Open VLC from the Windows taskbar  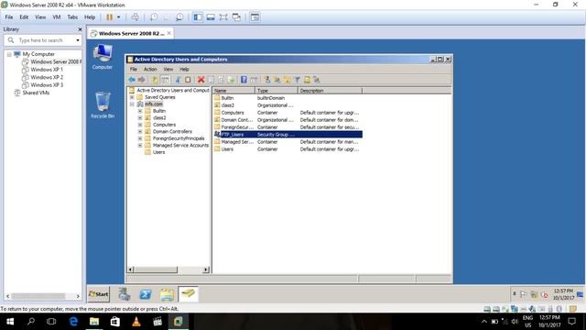click(136, 322)
